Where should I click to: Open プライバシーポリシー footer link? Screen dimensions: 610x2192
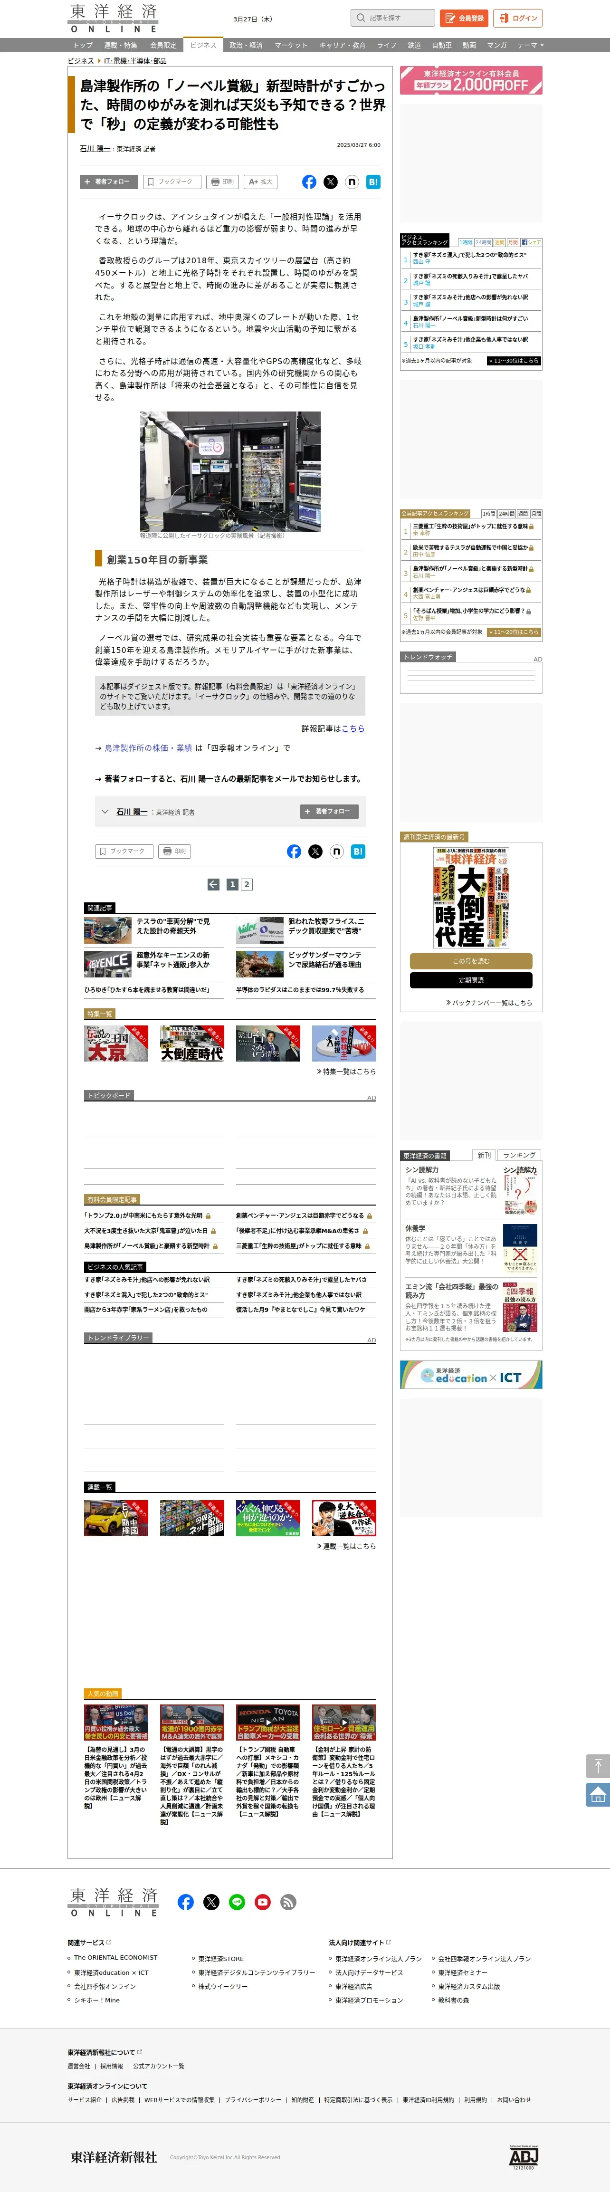pyautogui.click(x=253, y=2099)
